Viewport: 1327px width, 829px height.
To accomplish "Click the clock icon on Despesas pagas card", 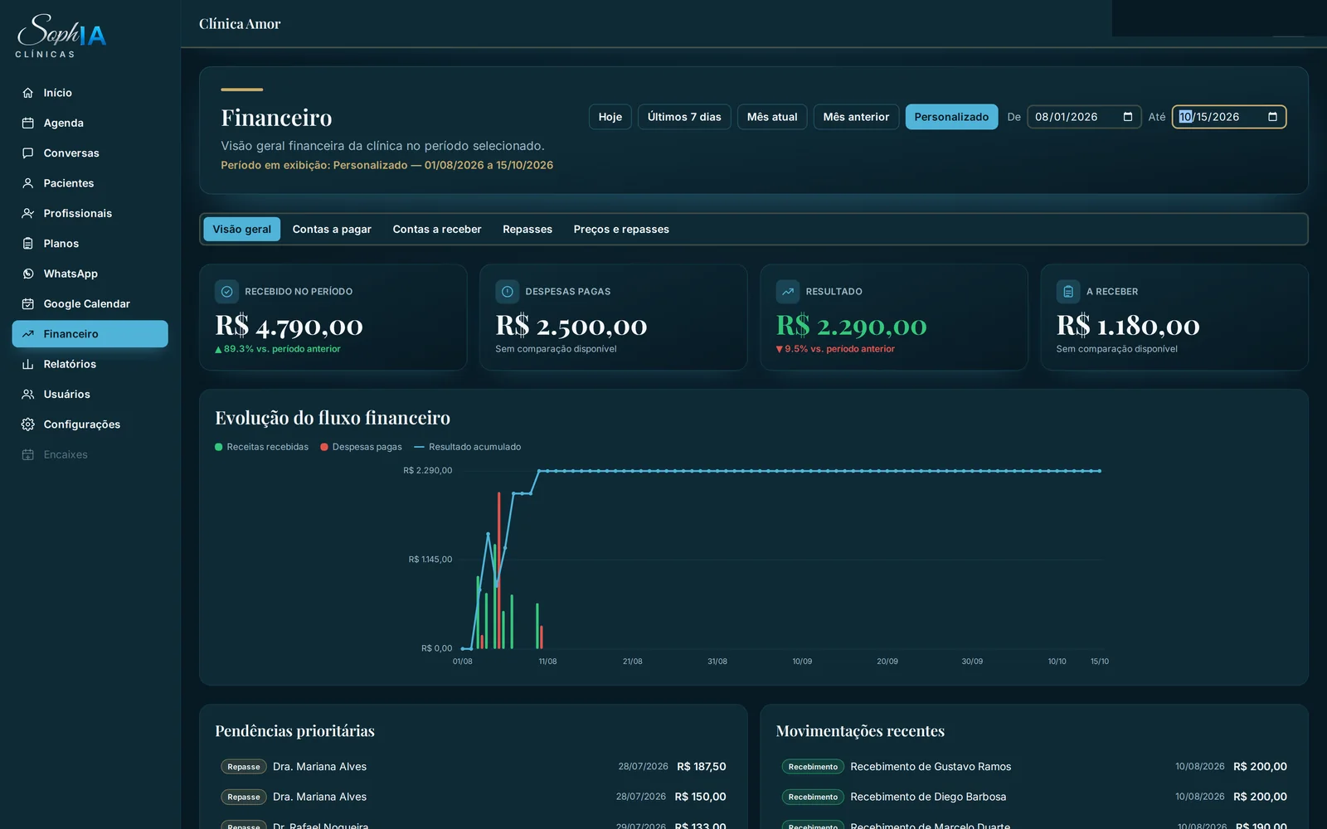I will click(x=507, y=292).
